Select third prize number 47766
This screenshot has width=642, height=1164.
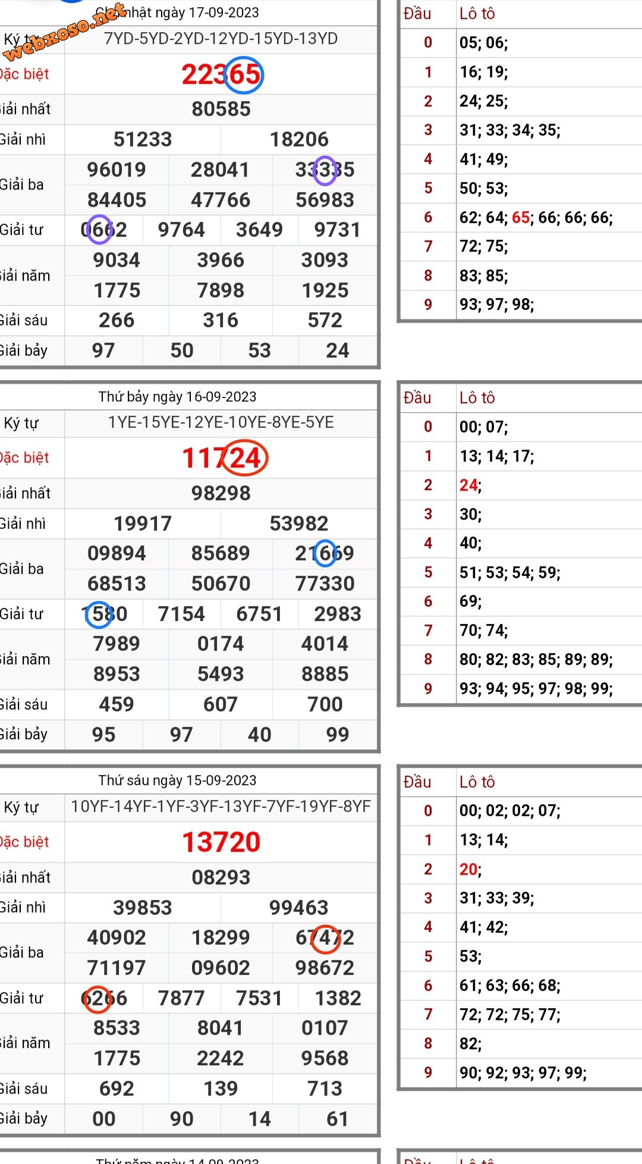pos(221,200)
